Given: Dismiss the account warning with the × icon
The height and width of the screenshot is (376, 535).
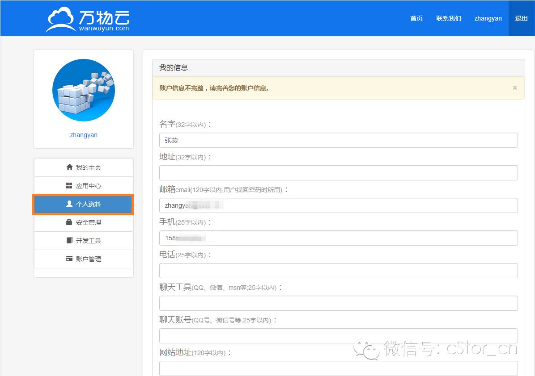Looking at the screenshot, I should point(514,88).
